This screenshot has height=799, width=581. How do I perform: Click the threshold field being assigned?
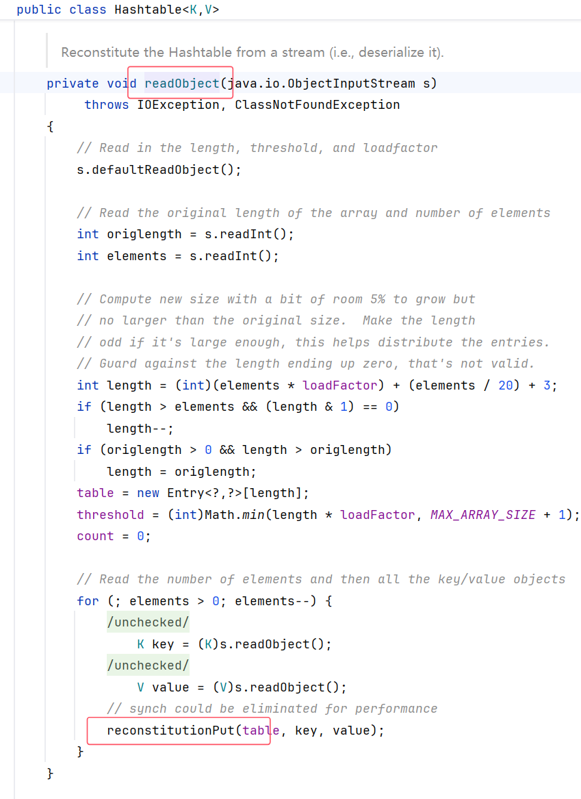point(110,515)
